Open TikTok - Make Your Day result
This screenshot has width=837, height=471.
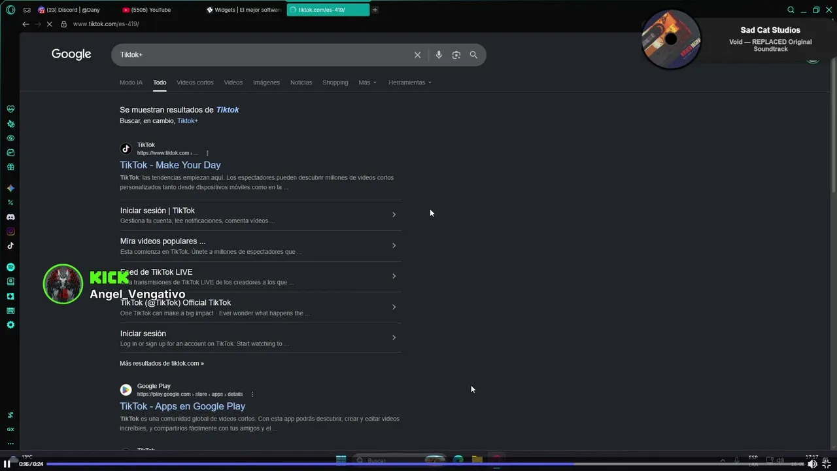point(170,165)
